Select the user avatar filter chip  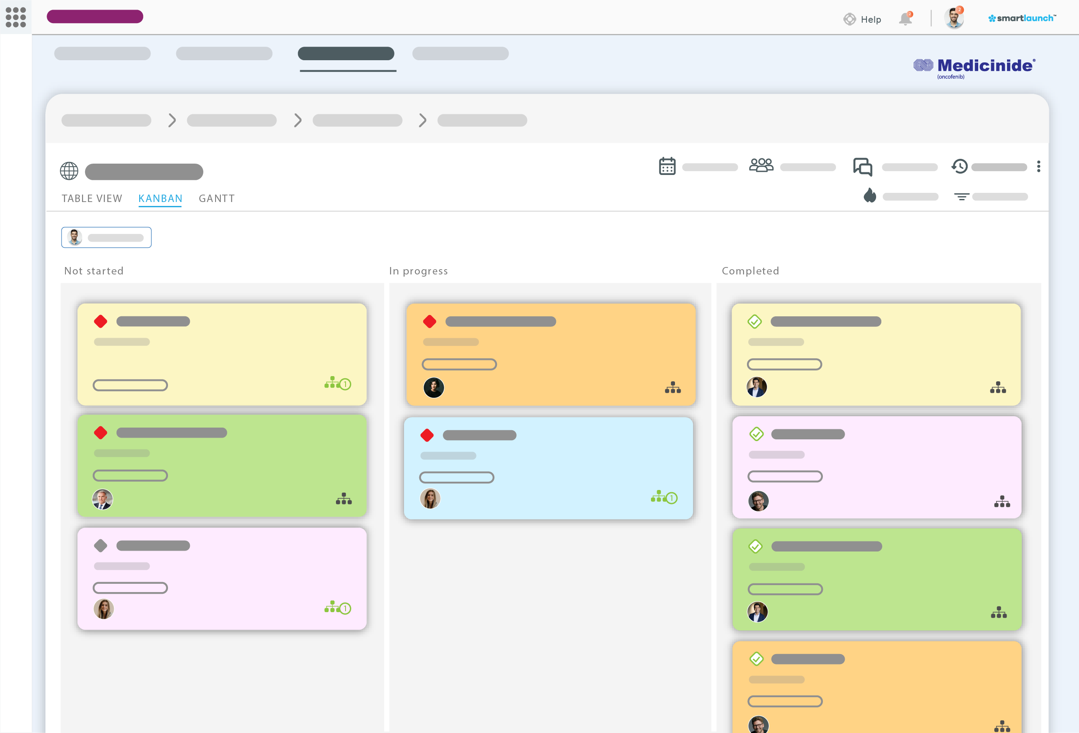click(x=106, y=237)
